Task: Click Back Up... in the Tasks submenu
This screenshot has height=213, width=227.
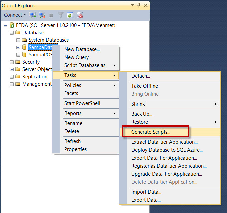Action: (x=142, y=114)
